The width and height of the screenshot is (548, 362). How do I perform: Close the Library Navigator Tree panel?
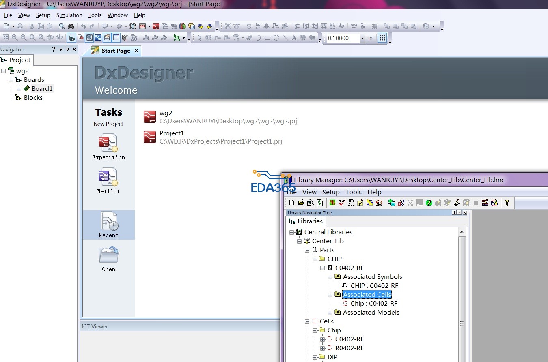pos(465,213)
